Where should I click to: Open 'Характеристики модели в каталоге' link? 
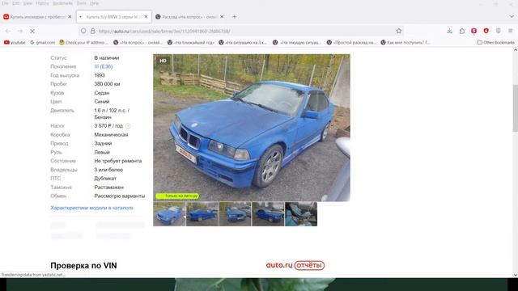click(x=91, y=208)
